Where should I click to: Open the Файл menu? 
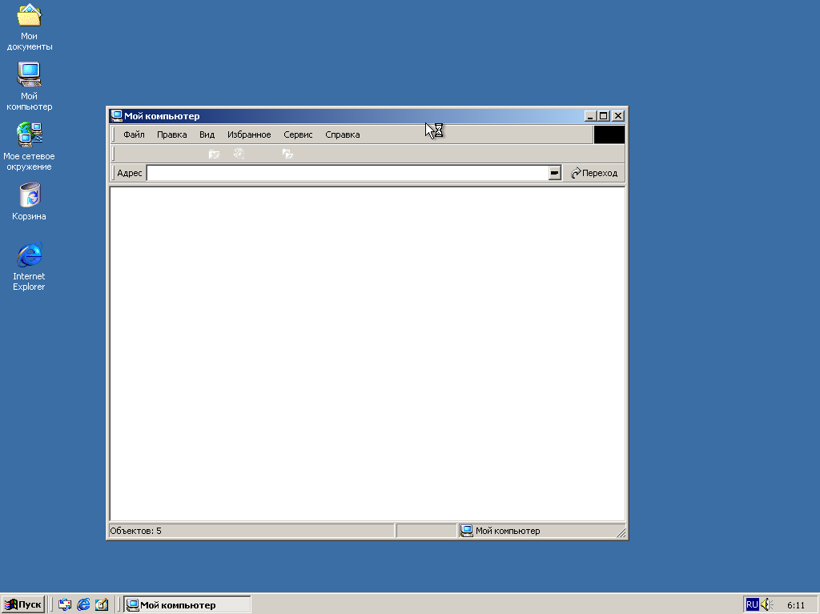(134, 134)
